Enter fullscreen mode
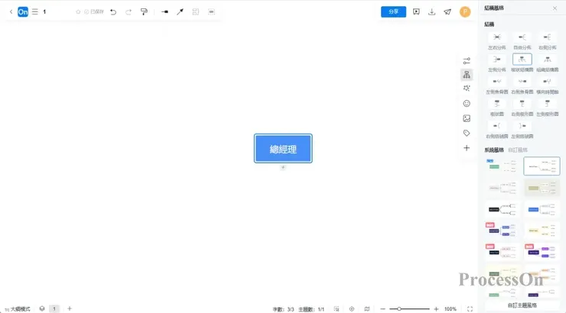 point(470,309)
